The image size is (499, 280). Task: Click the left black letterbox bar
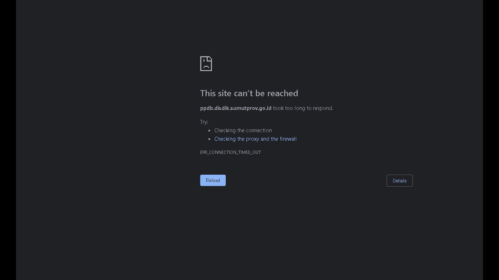(8, 140)
